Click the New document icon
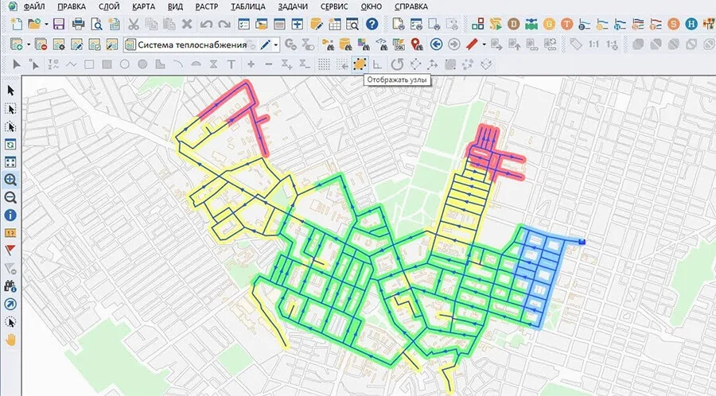Viewport: 716px width, 396px height. [17, 24]
